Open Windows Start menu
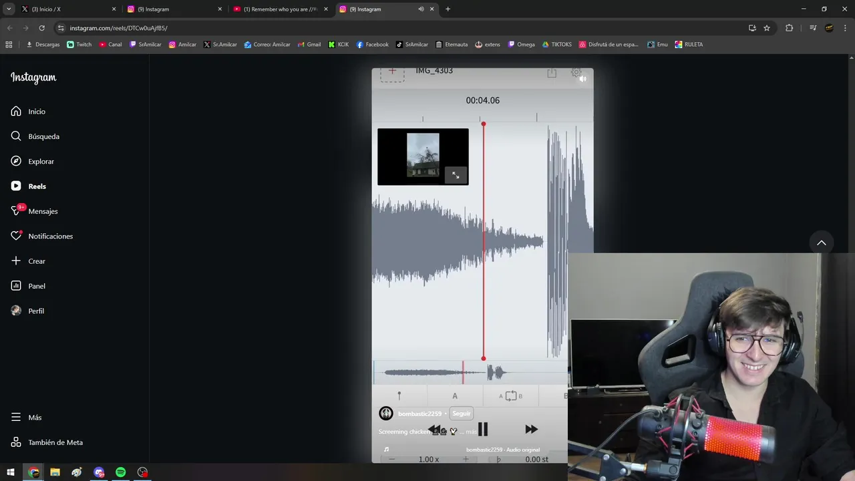 coord(11,472)
